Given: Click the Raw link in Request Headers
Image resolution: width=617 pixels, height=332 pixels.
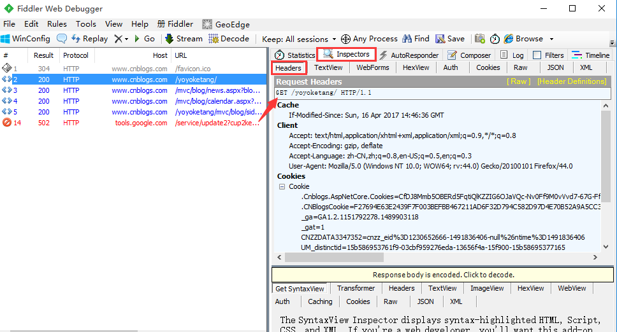Looking at the screenshot, I should click(x=519, y=81).
